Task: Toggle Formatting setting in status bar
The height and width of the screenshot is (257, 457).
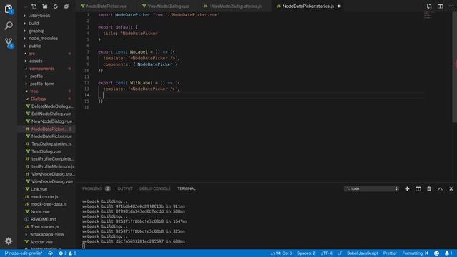Action: point(416,253)
